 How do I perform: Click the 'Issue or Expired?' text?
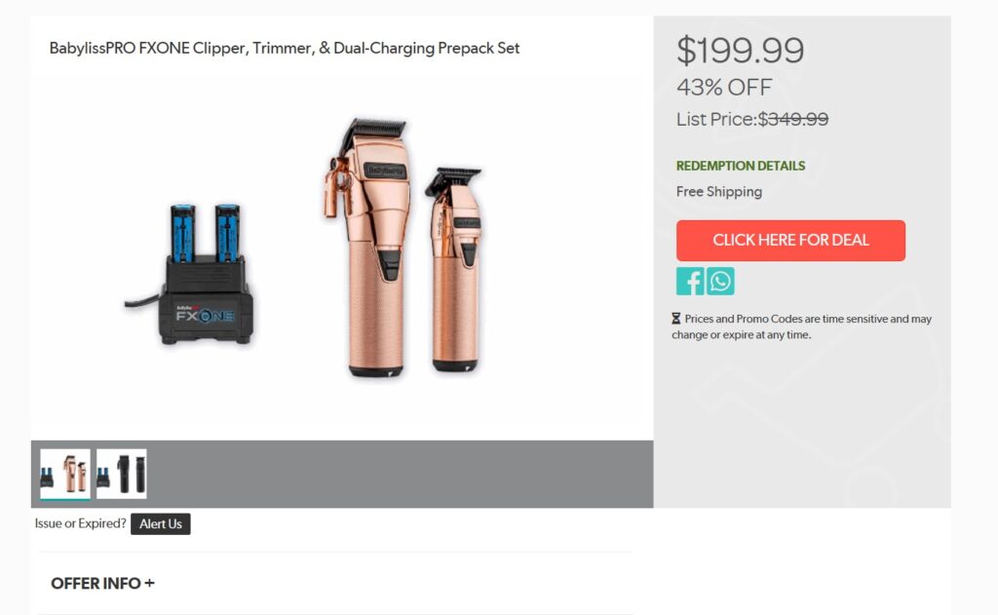pos(80,523)
